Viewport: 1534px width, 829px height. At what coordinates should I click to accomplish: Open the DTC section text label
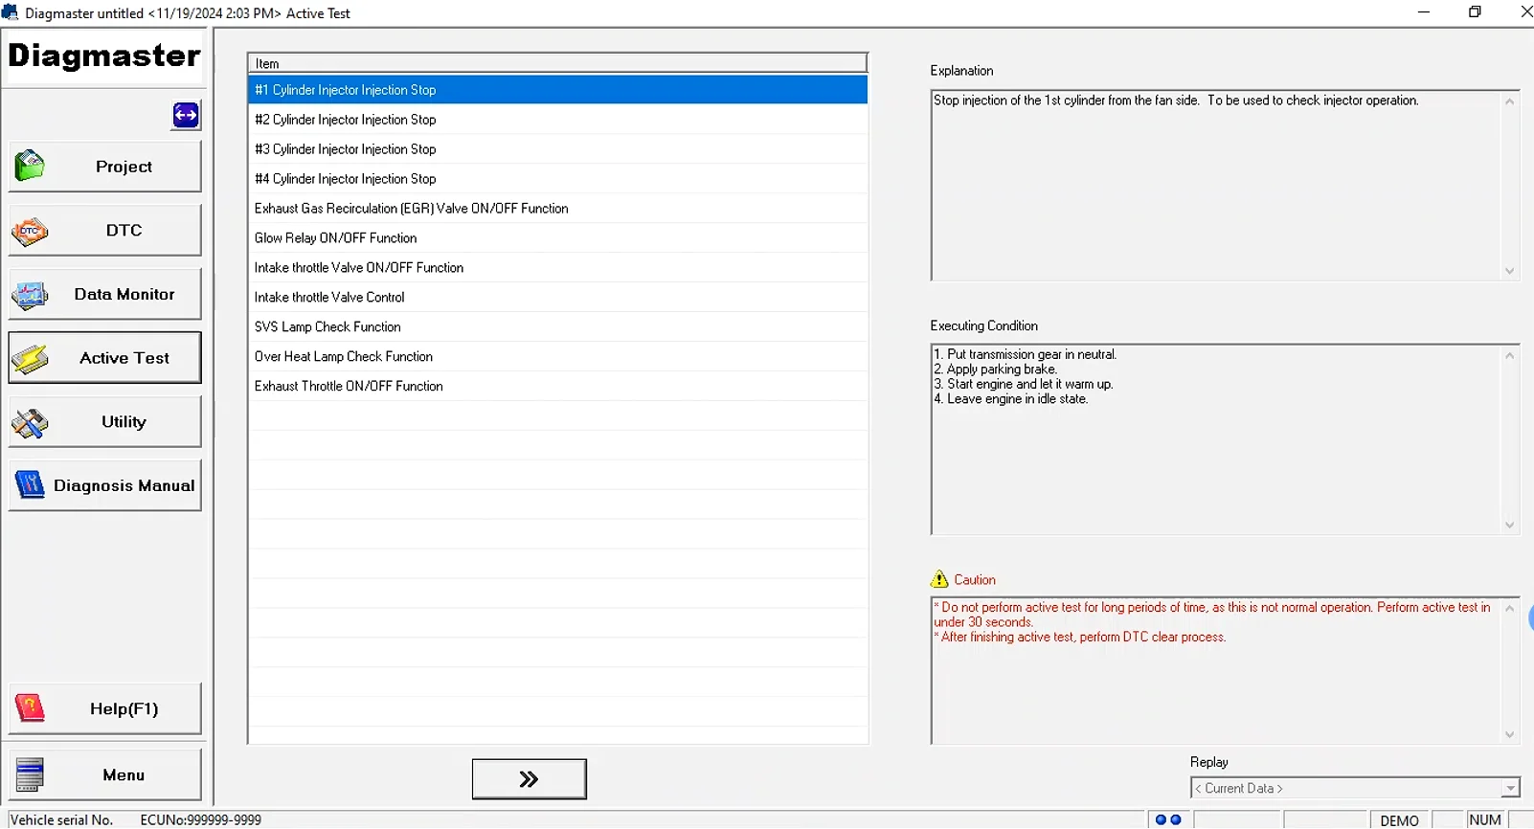(x=124, y=230)
